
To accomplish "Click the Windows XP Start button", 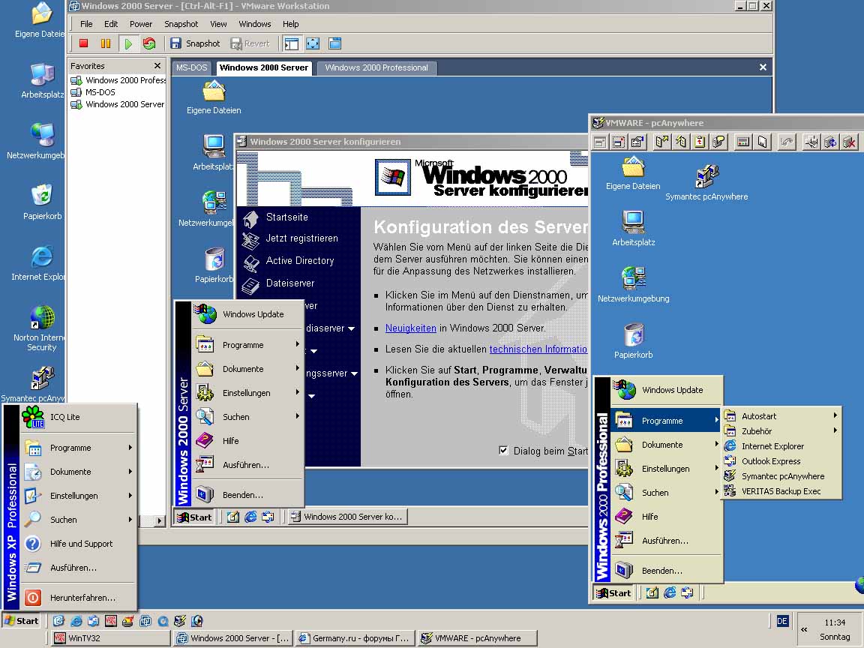I will 22,621.
